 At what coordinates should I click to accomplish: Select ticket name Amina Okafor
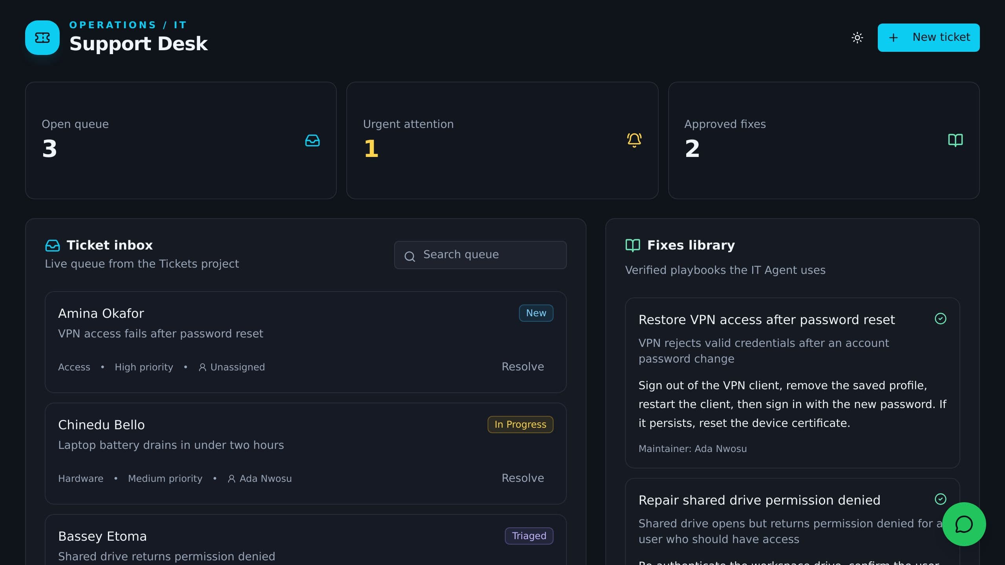click(x=101, y=313)
